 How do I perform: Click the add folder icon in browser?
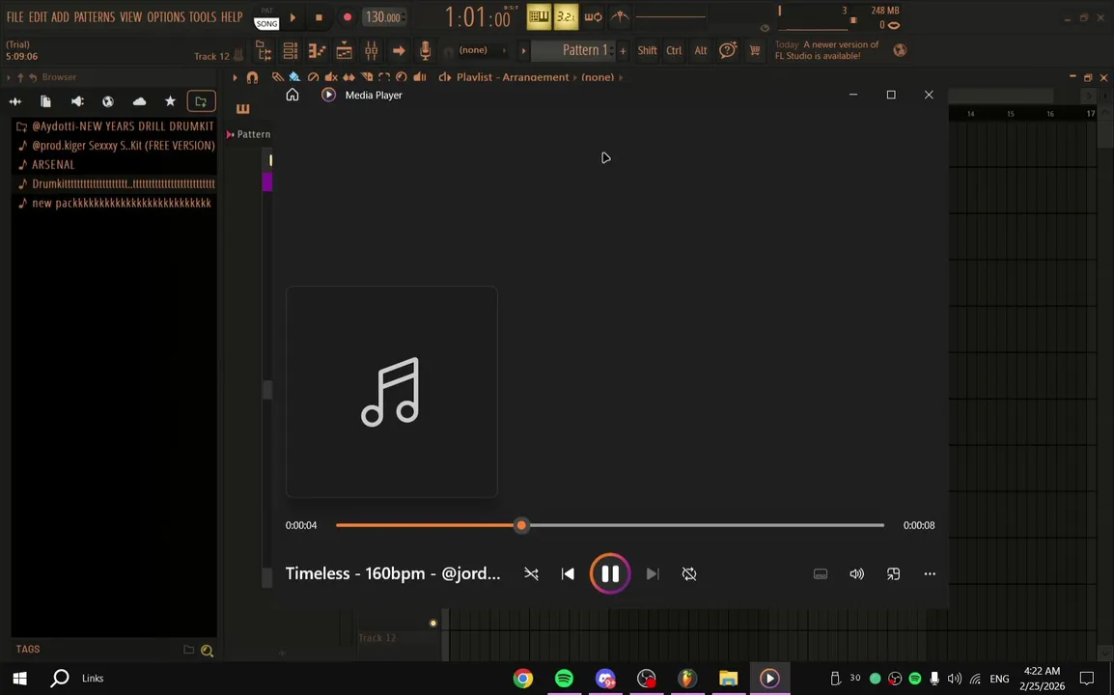(201, 101)
